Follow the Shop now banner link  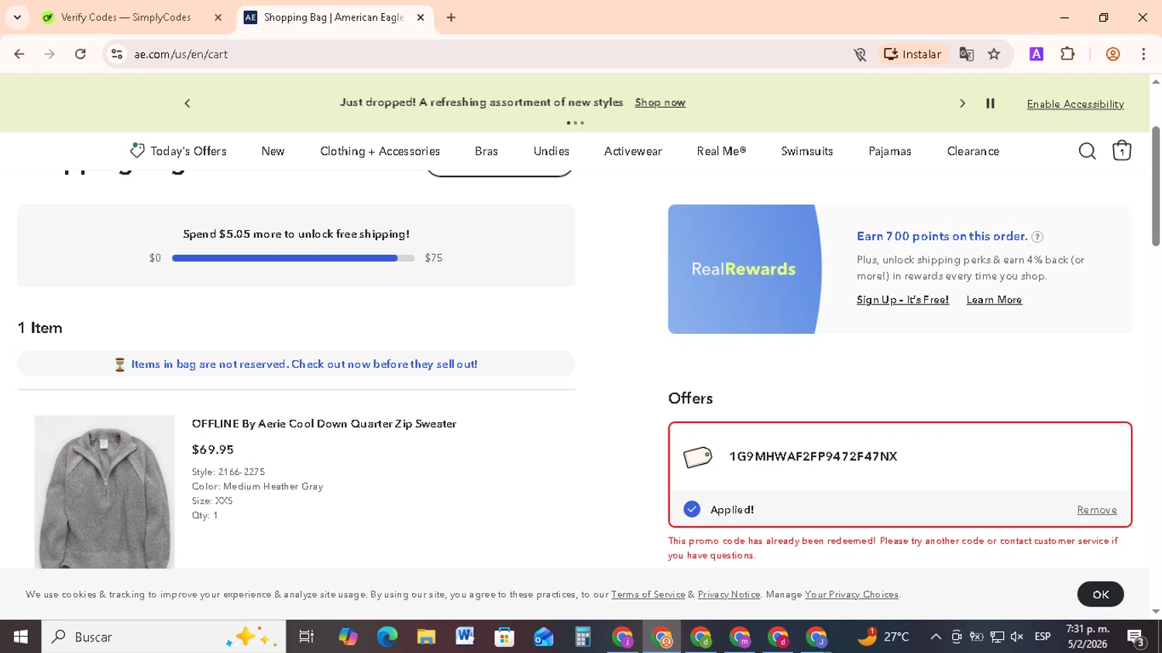(x=660, y=102)
